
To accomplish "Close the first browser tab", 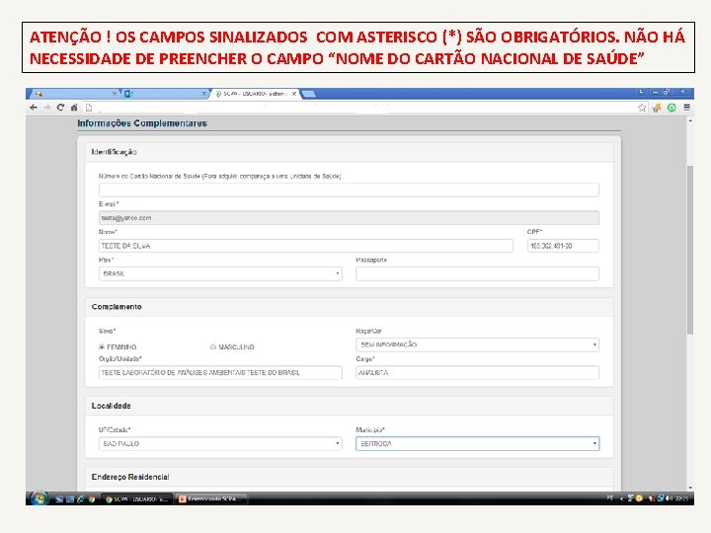I will coord(115,94).
